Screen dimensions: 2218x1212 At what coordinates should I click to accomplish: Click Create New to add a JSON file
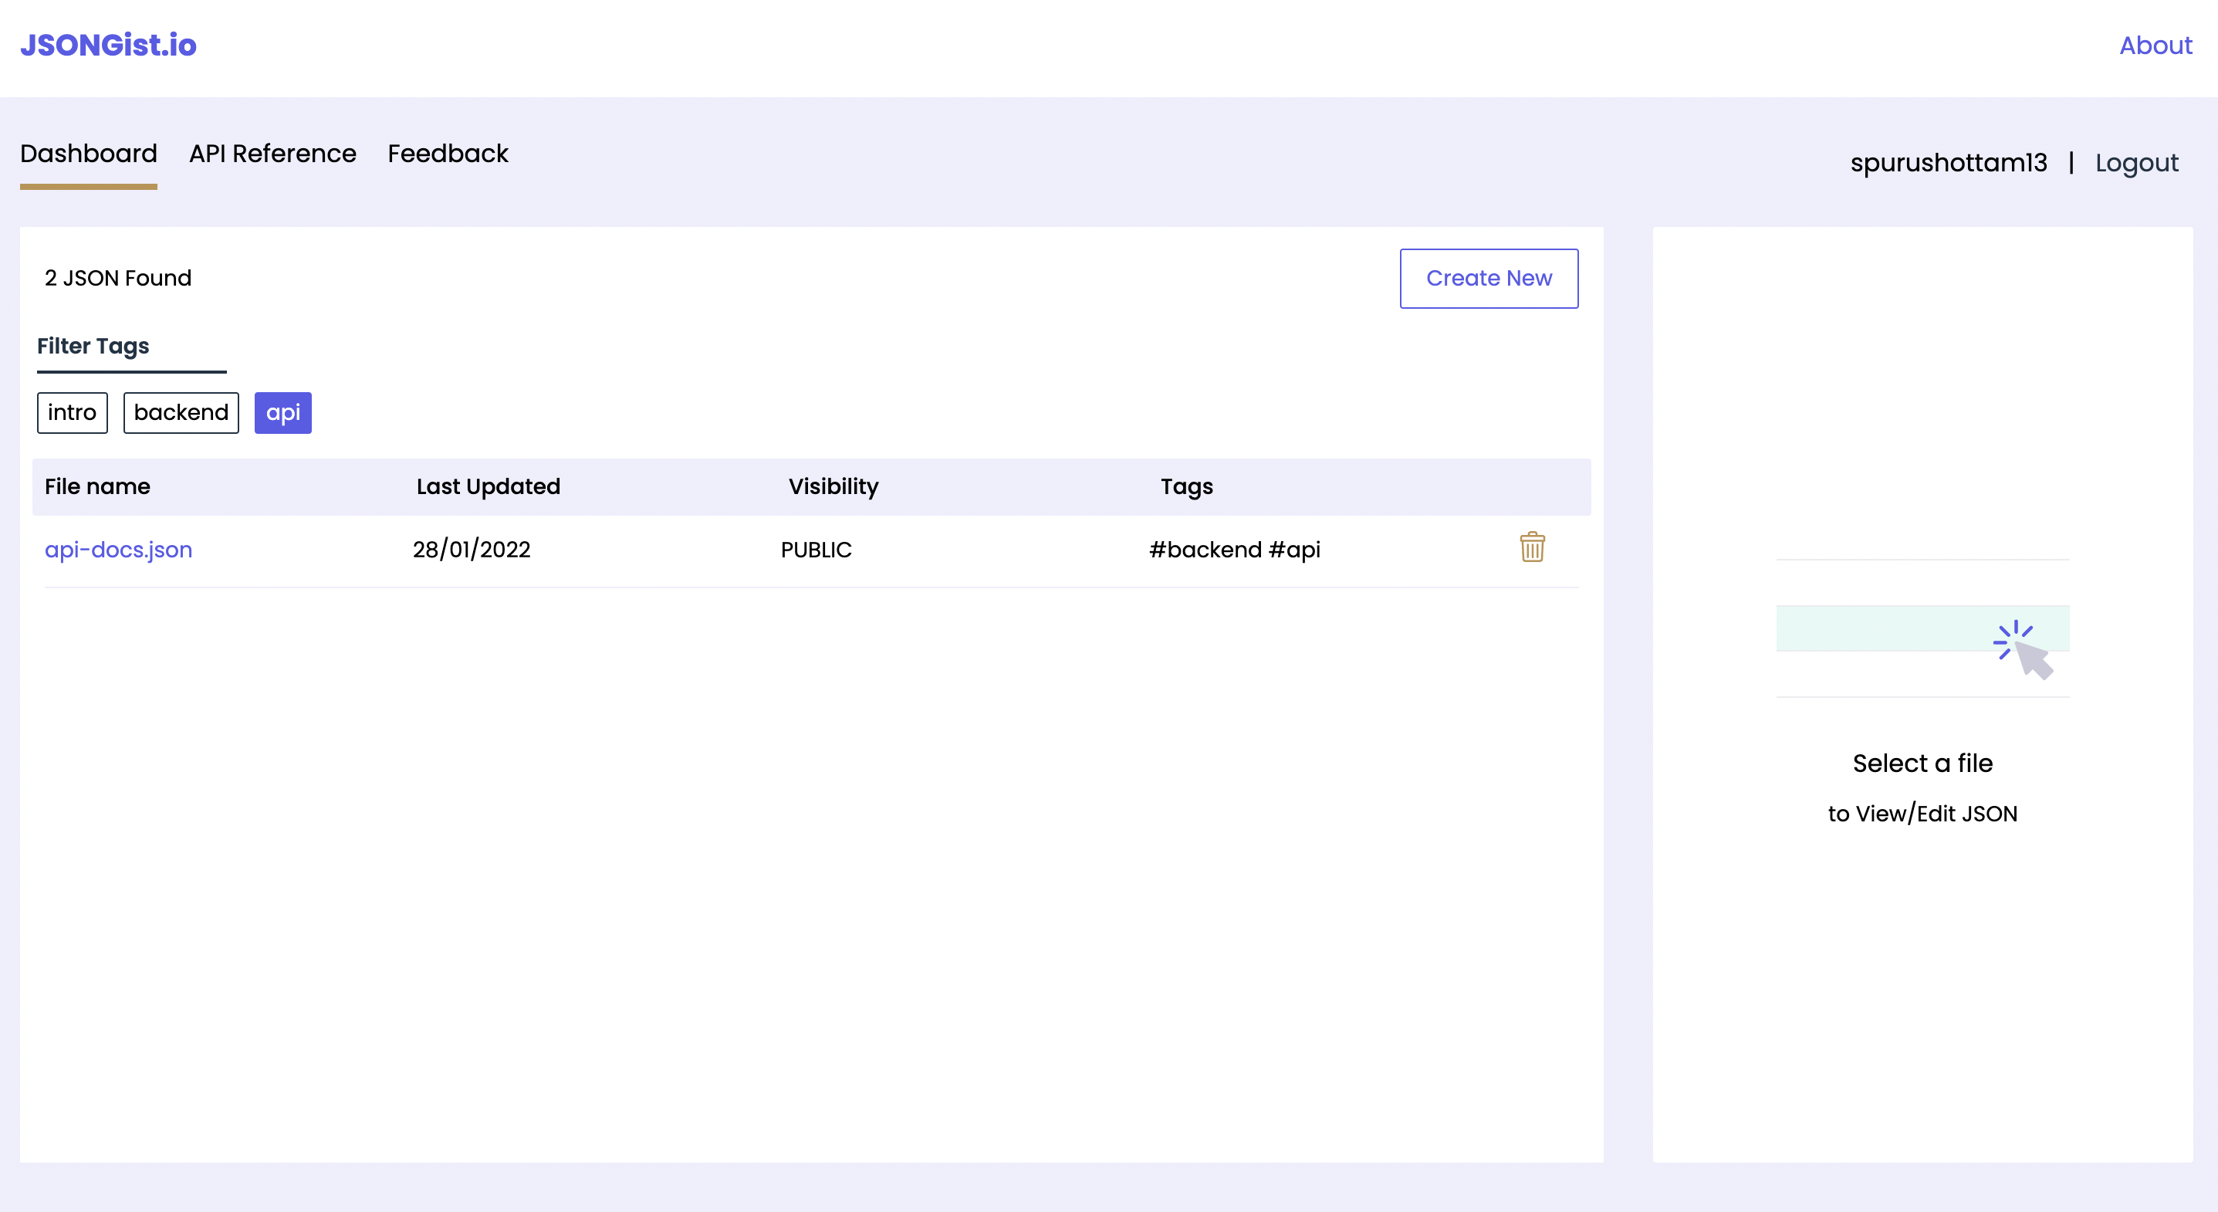coord(1489,277)
